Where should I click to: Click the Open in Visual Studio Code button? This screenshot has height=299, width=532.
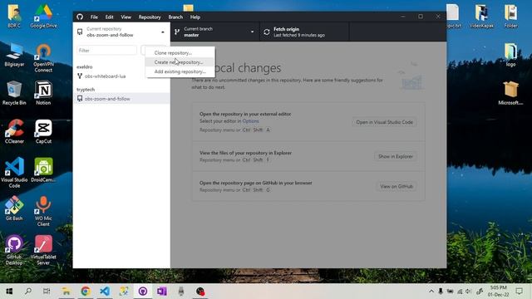[x=384, y=122]
